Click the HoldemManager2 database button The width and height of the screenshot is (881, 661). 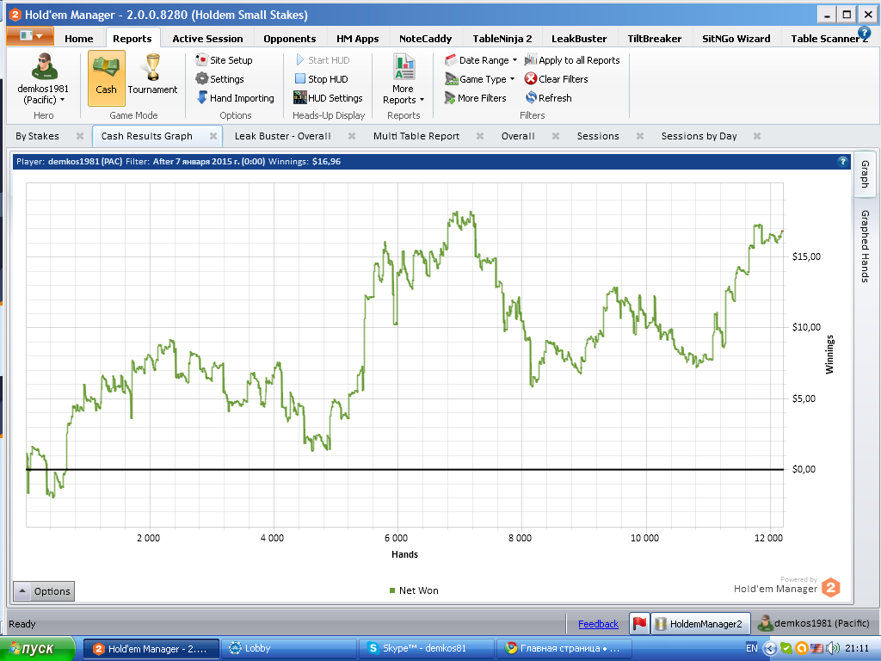pyautogui.click(x=700, y=623)
